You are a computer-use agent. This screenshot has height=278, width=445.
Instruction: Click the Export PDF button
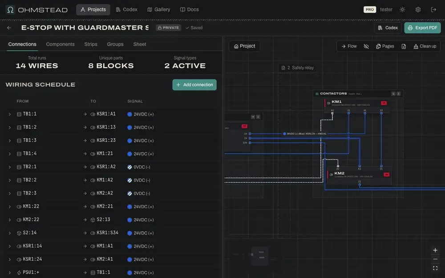tap(423, 28)
